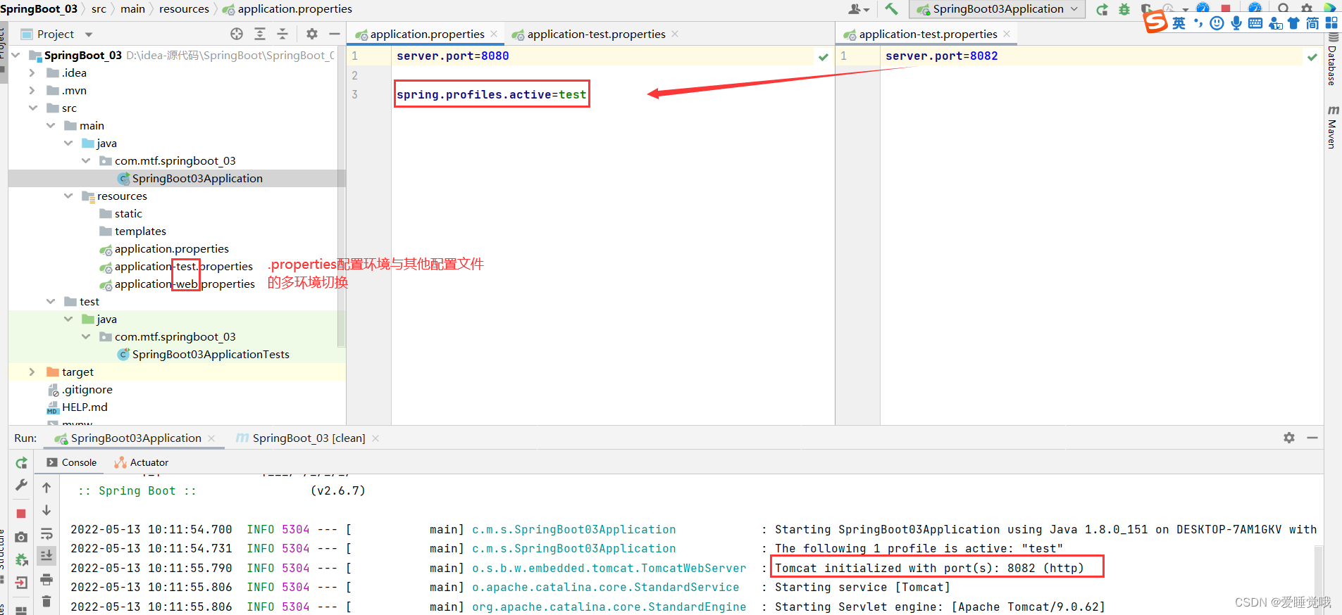
Task: Click the print console icon
Action: click(46, 580)
